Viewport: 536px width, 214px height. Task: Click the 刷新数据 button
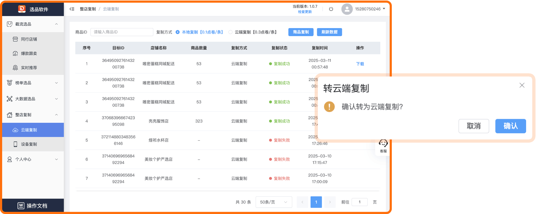click(329, 32)
